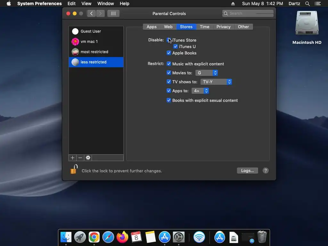Click the lock icon to prevent changes

click(x=74, y=169)
